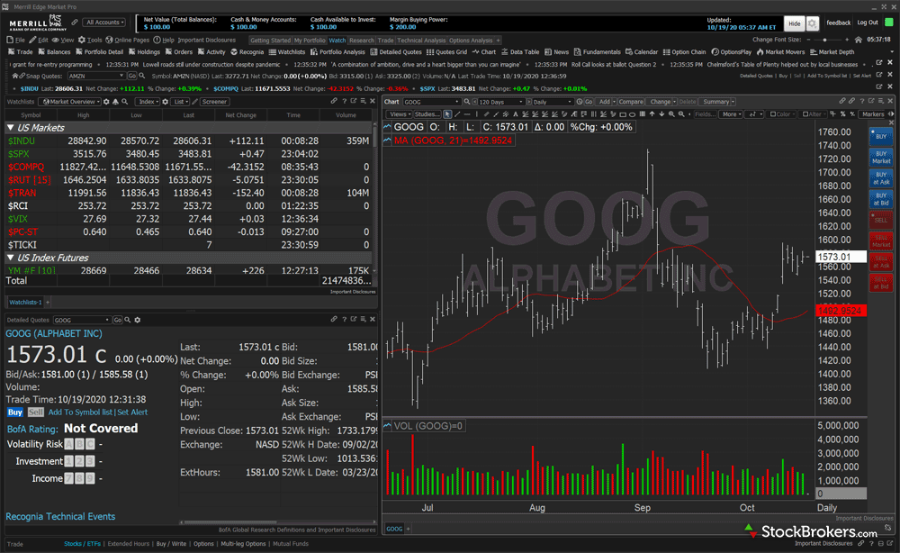Collapse the US Markets watchlist group
Viewport: 900px width, 553px height.
(x=11, y=128)
